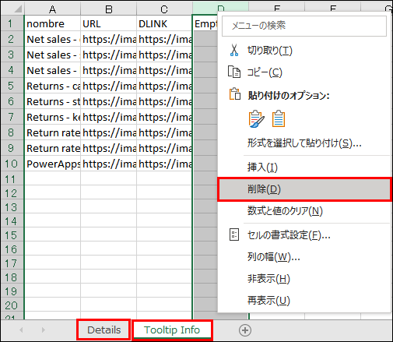Click Return rate cell in row 9
This screenshot has height=342, width=393.
pyautogui.click(x=52, y=148)
